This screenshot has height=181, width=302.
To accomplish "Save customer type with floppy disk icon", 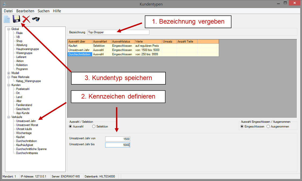I will (x=16, y=19).
